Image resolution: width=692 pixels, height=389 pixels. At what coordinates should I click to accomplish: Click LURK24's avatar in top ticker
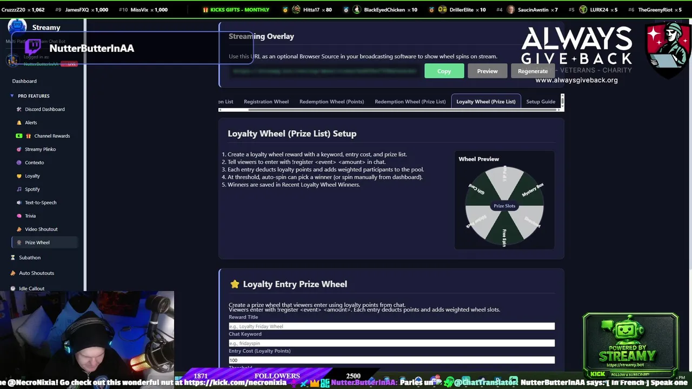pos(583,10)
